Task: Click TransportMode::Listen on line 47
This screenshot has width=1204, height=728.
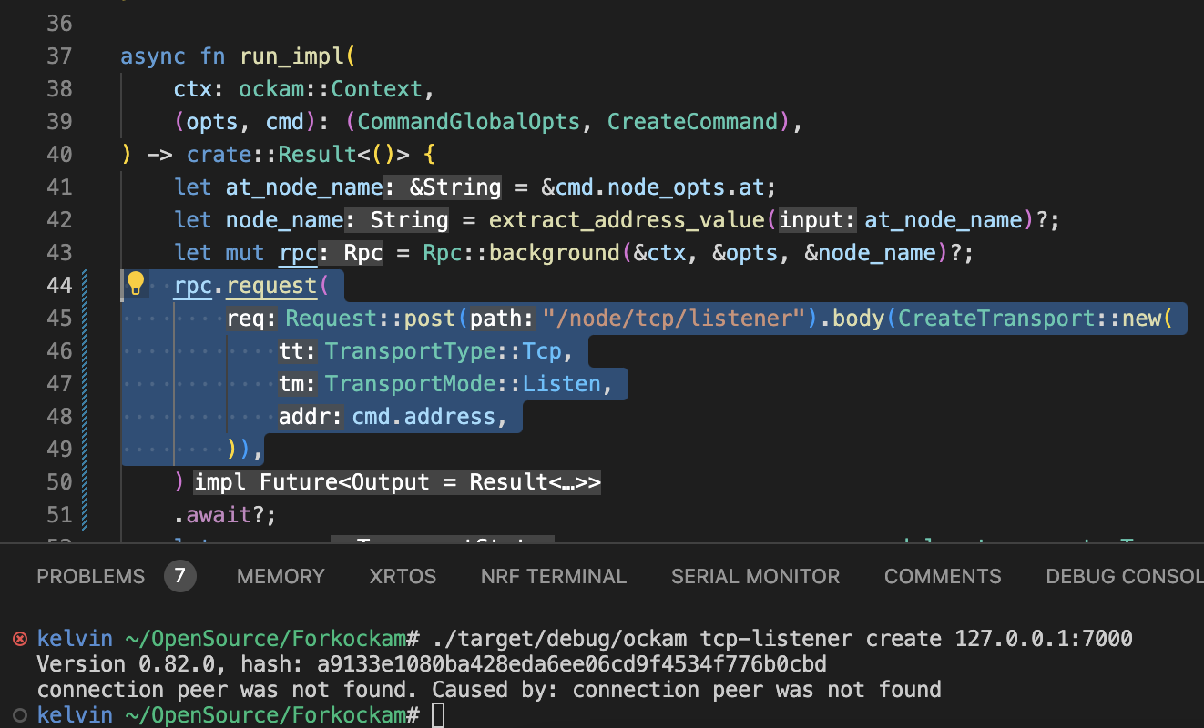Action: click(464, 384)
